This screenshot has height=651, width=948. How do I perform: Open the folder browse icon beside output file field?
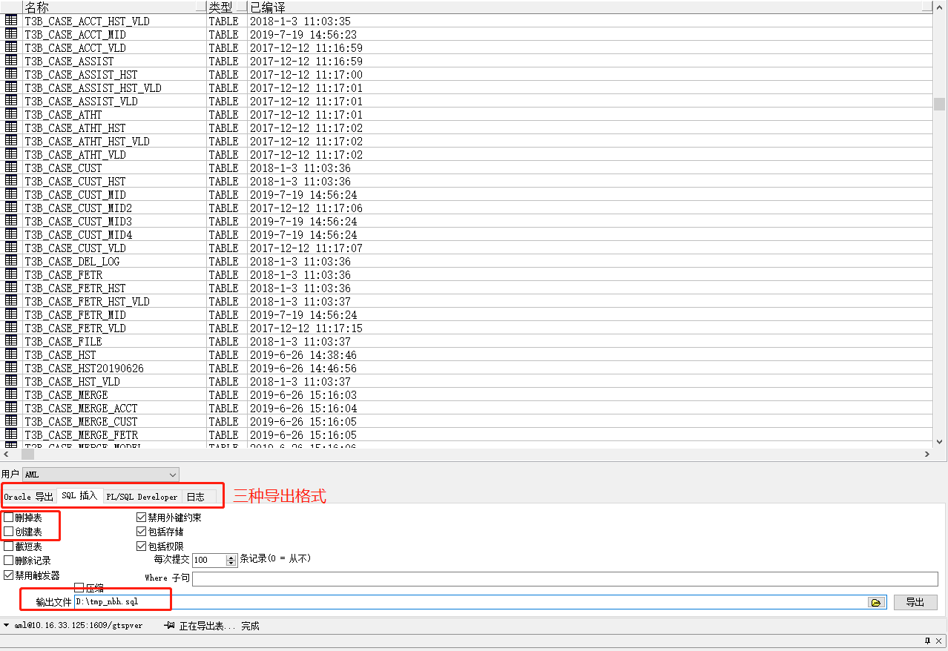[x=876, y=602]
